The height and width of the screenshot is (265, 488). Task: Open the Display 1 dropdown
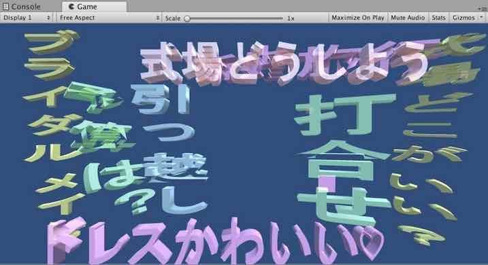[x=27, y=18]
